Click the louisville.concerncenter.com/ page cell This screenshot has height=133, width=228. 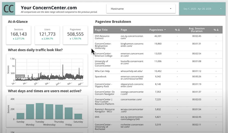(x=132, y=62)
